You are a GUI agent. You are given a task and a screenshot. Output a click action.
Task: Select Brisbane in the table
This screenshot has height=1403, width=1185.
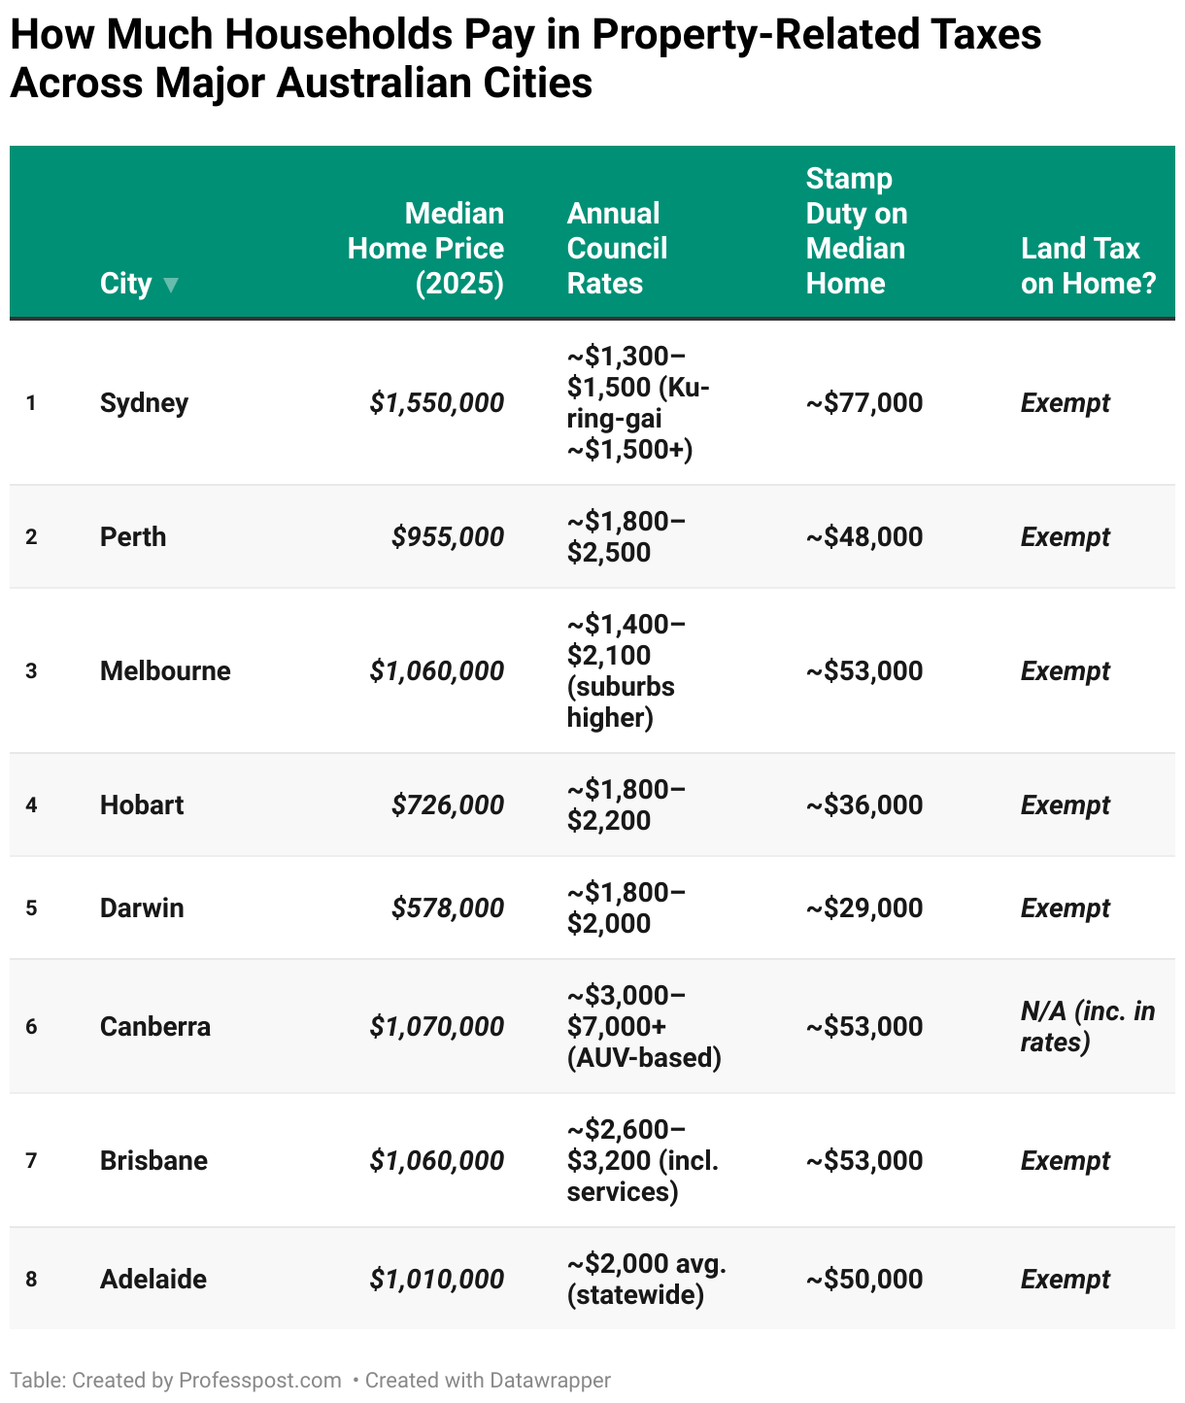[x=153, y=1161]
